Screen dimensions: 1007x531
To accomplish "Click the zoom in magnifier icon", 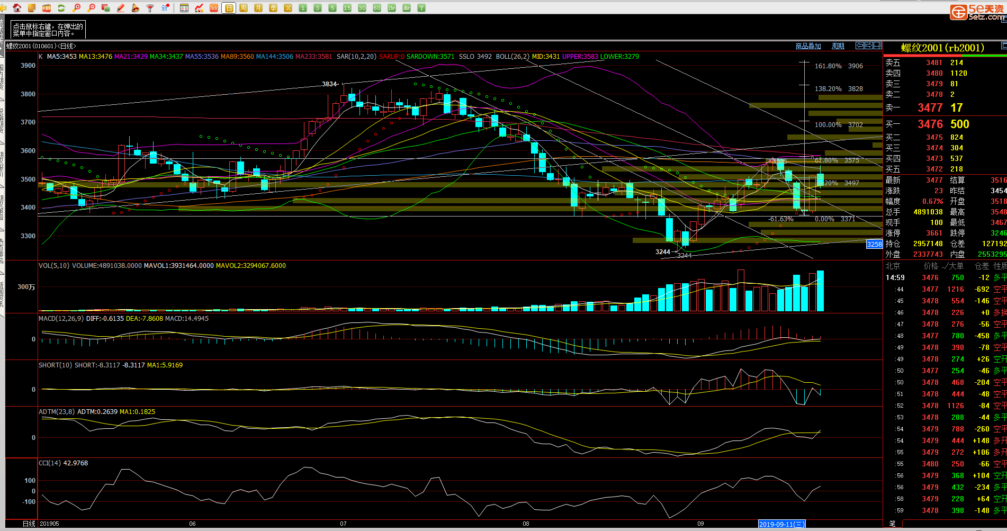I will [x=77, y=8].
